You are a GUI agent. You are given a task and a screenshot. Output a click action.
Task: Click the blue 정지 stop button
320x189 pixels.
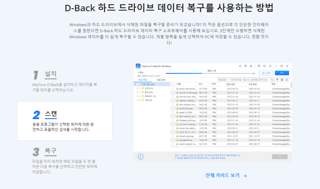point(282,73)
